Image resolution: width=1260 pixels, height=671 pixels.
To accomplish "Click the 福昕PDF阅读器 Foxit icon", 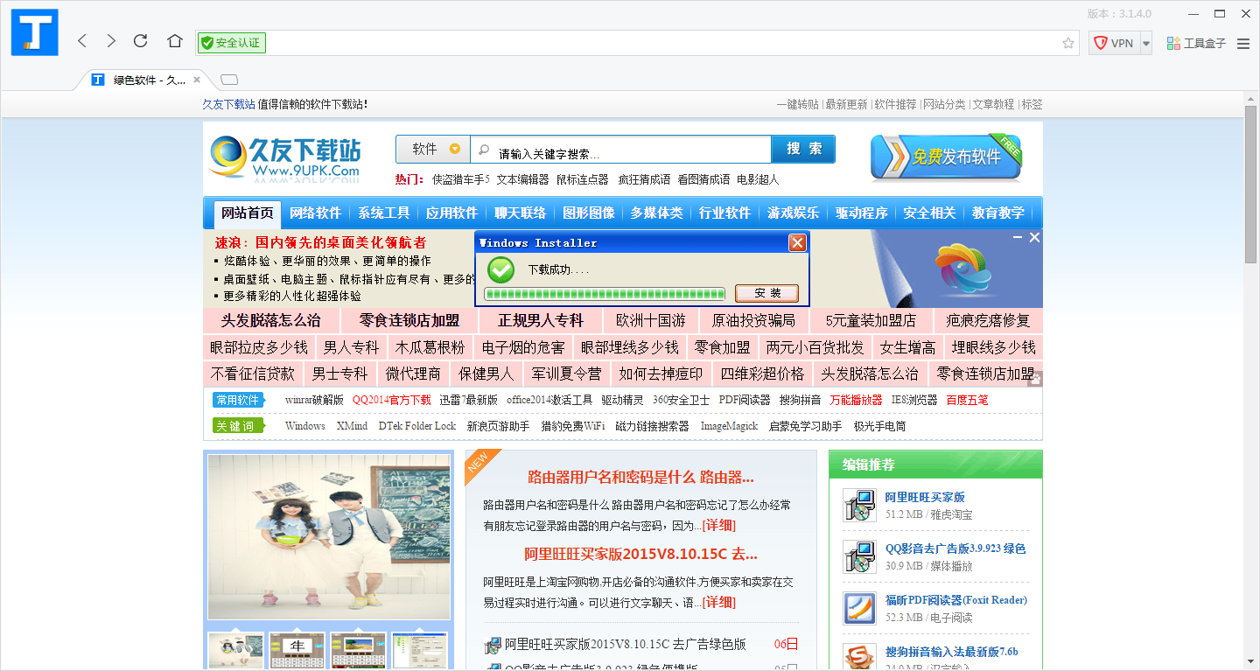I will [x=859, y=608].
